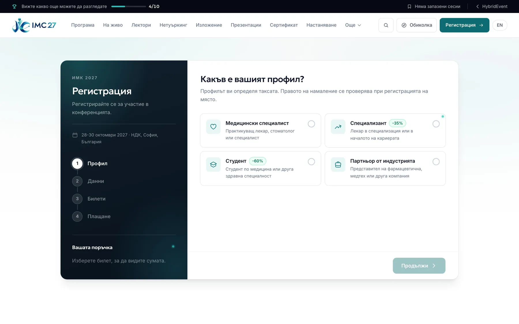This screenshot has height=324, width=519.
Task: Open the Нетуъркинг page
Action: pos(173,25)
